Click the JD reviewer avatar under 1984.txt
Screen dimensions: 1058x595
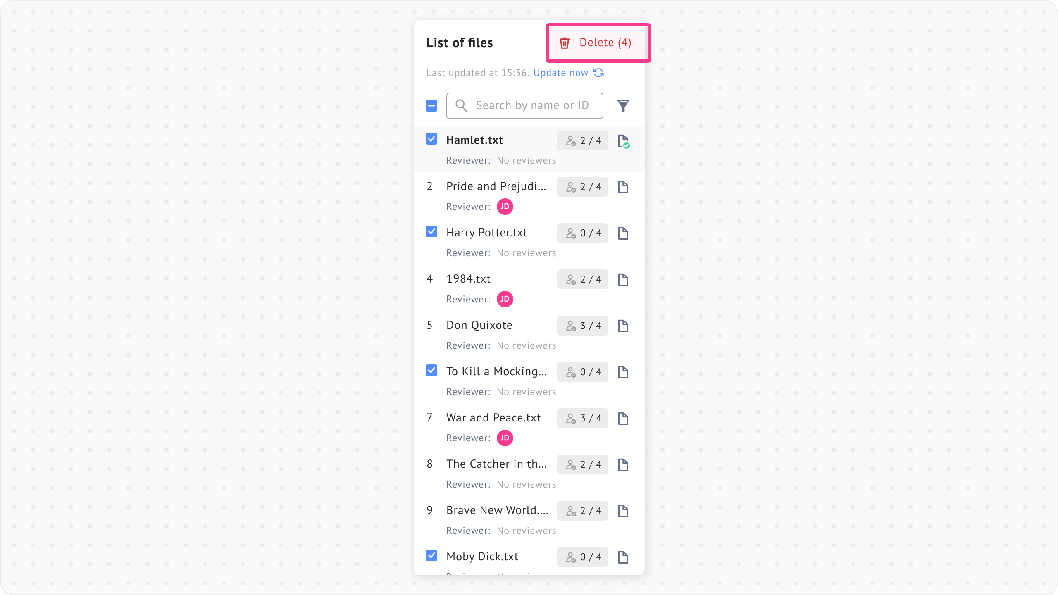(505, 299)
